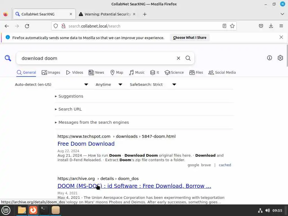This screenshot has width=288, height=216.
Task: Switch to Music category
Action: 137,73
